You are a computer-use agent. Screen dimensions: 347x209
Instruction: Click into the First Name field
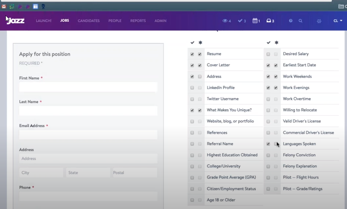click(88, 87)
